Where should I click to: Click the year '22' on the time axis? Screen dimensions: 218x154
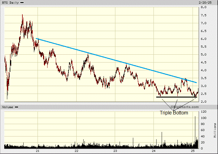(x=76, y=151)
